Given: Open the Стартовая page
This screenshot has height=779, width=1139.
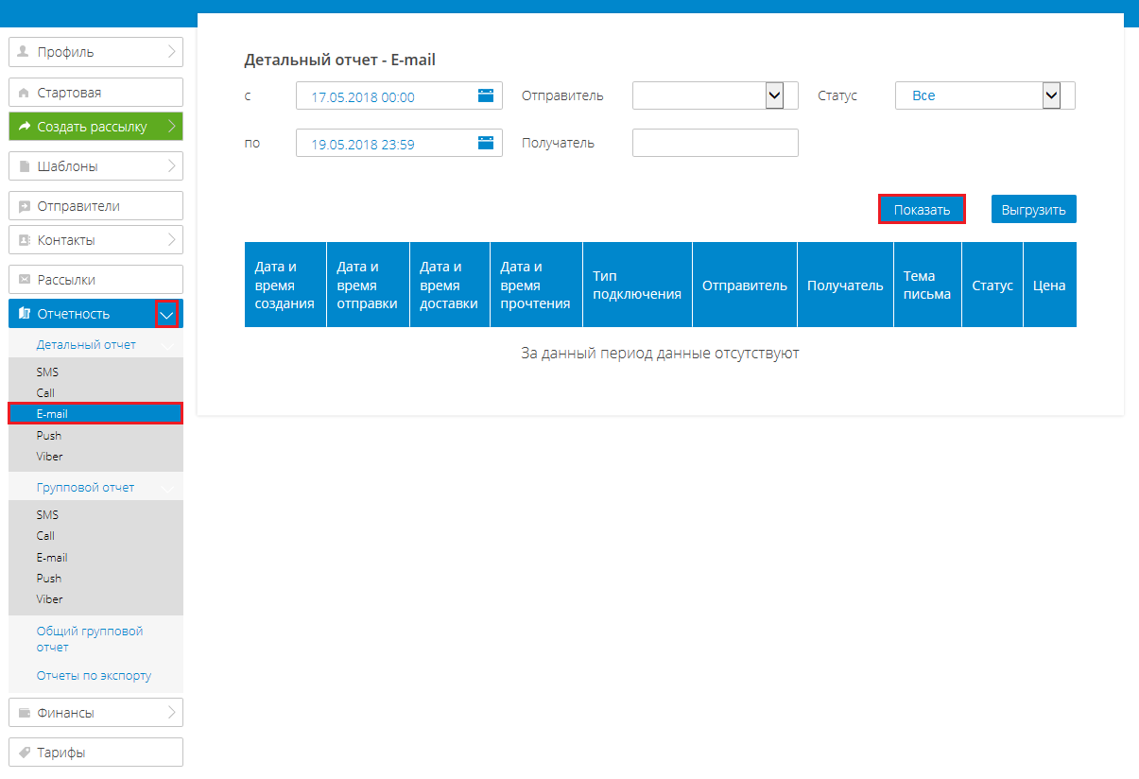Looking at the screenshot, I should [x=95, y=93].
